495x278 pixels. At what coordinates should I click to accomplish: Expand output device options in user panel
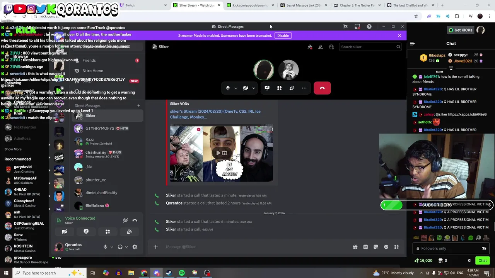pos(127,247)
